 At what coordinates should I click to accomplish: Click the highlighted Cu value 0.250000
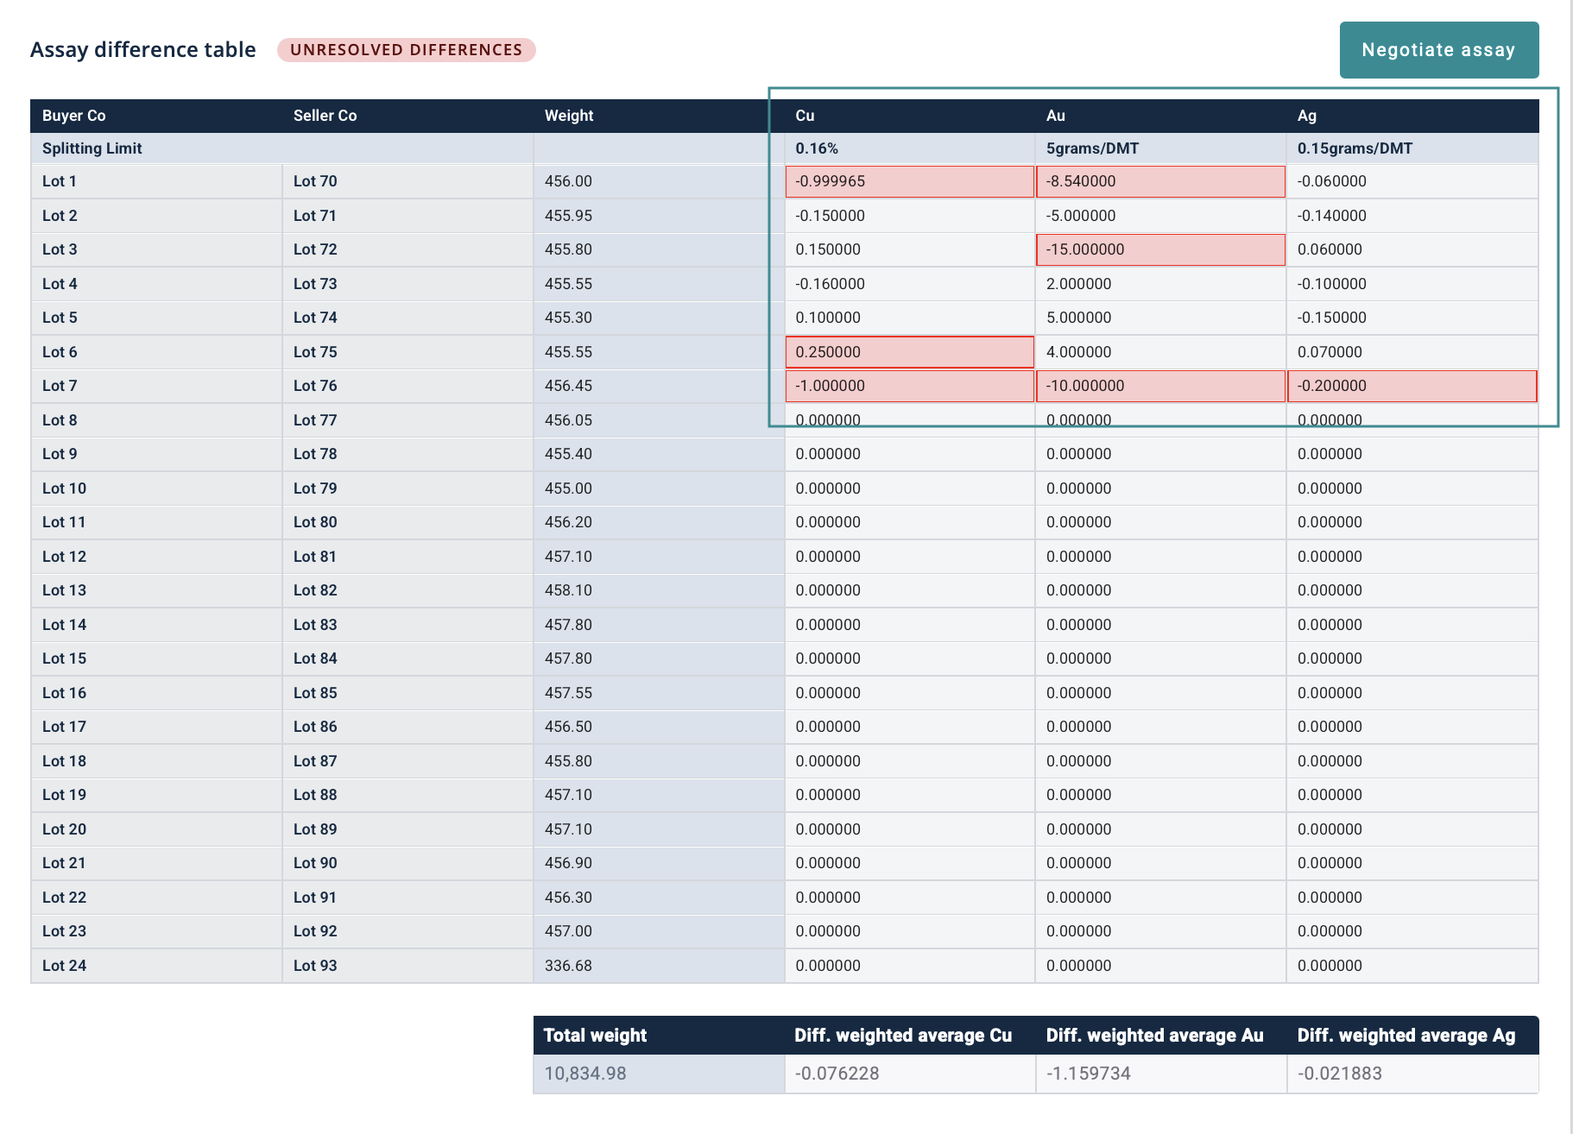pyautogui.click(x=909, y=352)
